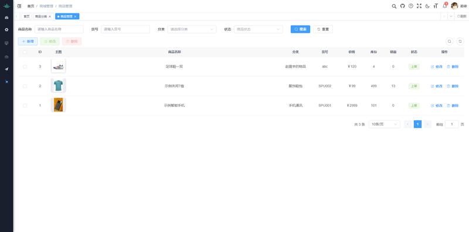Click the 新增 add button

pos(28,41)
